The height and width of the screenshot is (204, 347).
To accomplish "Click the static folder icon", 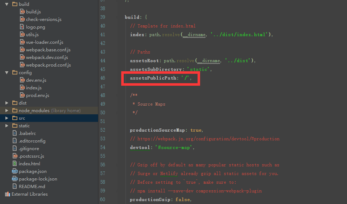I will [15, 126].
